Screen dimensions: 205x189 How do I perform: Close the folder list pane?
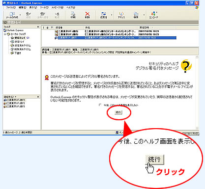tap(38, 27)
